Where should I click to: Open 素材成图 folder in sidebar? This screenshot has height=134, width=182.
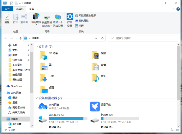[x=17, y=80]
